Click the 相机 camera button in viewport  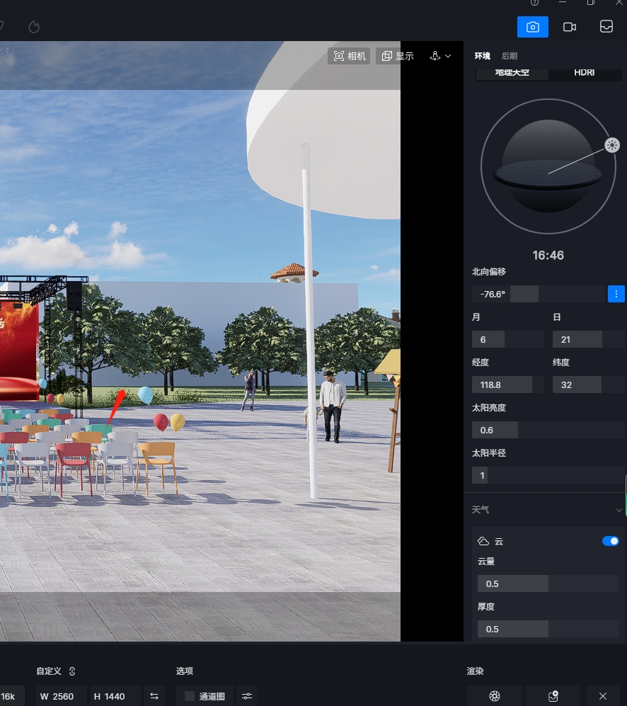(x=350, y=56)
